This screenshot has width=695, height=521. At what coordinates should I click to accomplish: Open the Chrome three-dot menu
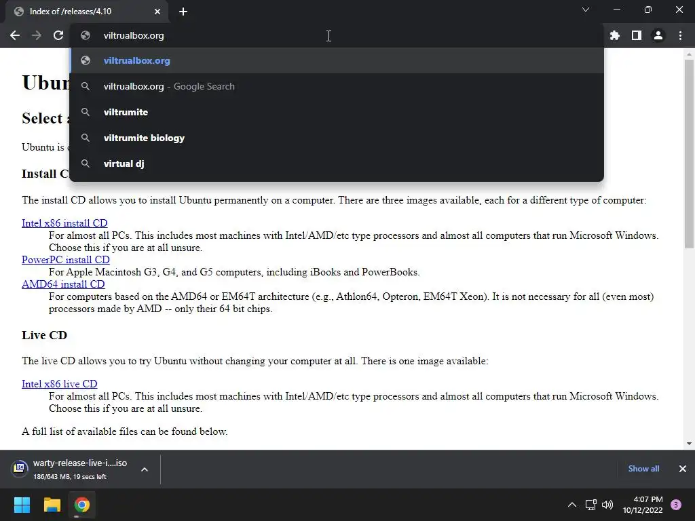680,35
